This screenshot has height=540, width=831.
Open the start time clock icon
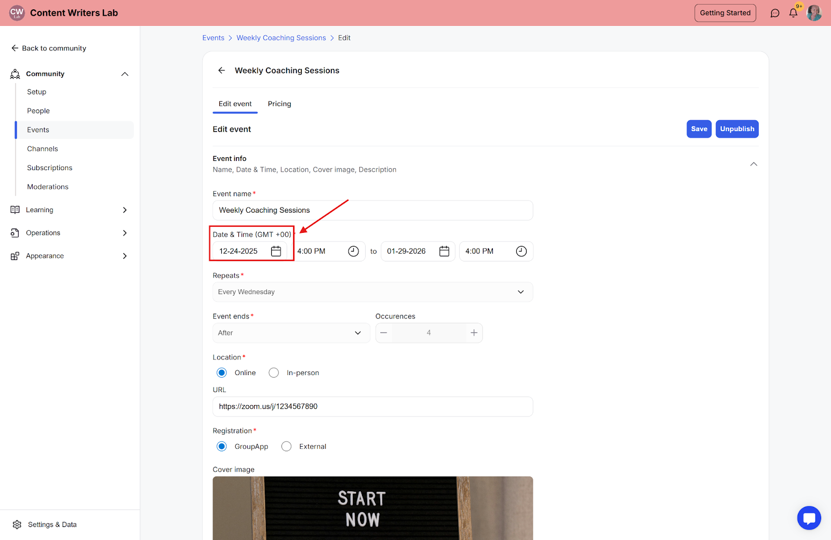(x=354, y=251)
